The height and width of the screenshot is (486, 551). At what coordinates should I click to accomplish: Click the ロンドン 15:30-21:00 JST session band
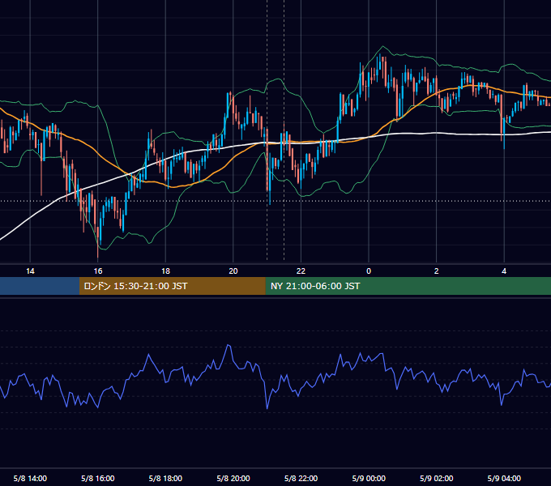coord(172,286)
